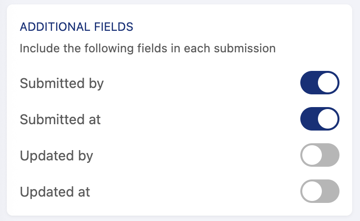Viewport: 360px width, 221px height.
Task: Click the Submitted by label text
Action: pos(62,84)
